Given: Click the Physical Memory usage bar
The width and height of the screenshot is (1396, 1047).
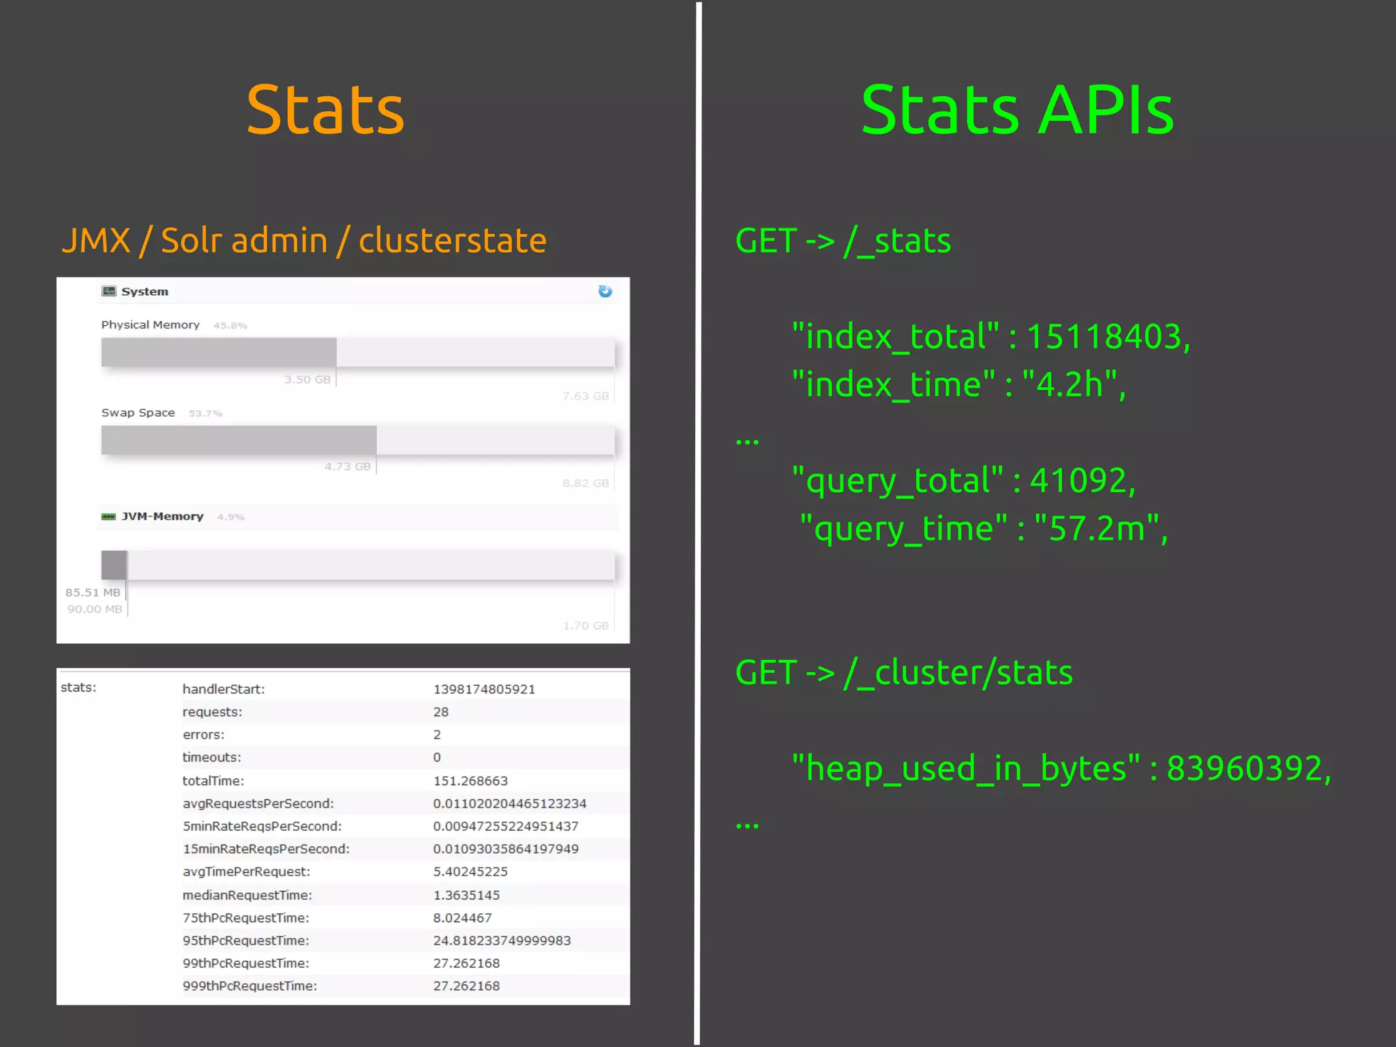Looking at the screenshot, I should [x=358, y=352].
